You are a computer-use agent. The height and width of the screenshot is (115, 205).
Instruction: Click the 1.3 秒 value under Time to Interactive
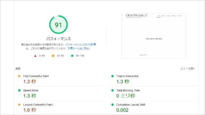(123, 82)
